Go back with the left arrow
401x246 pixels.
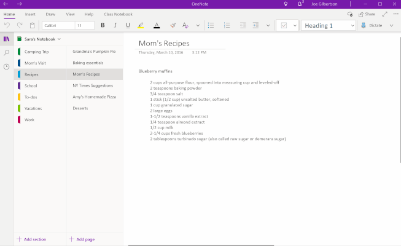point(6,4)
